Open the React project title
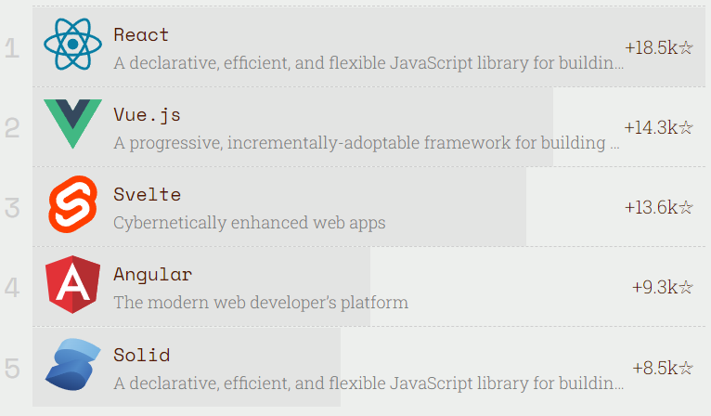Screen dimensions: 711x416 pos(141,35)
